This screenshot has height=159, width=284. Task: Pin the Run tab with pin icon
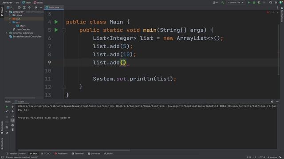tap(7, 133)
